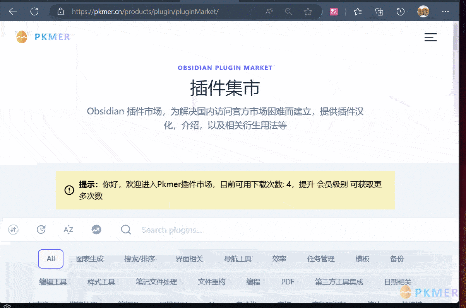Select the All category filter

coord(51,259)
